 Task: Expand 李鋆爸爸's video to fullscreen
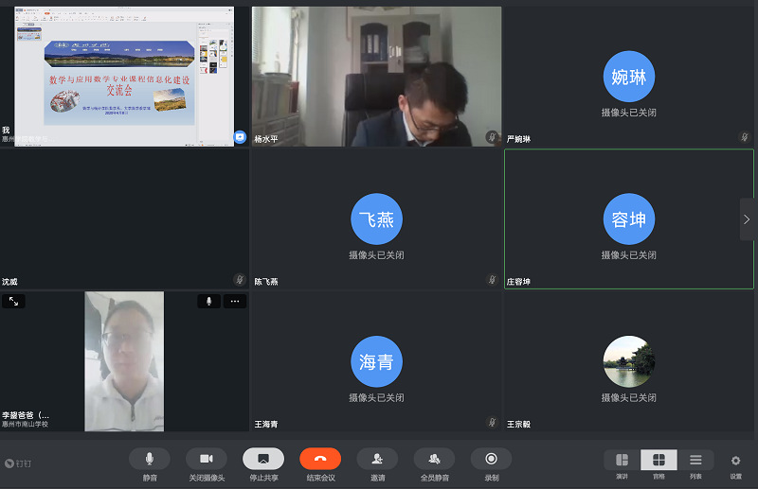tap(13, 301)
